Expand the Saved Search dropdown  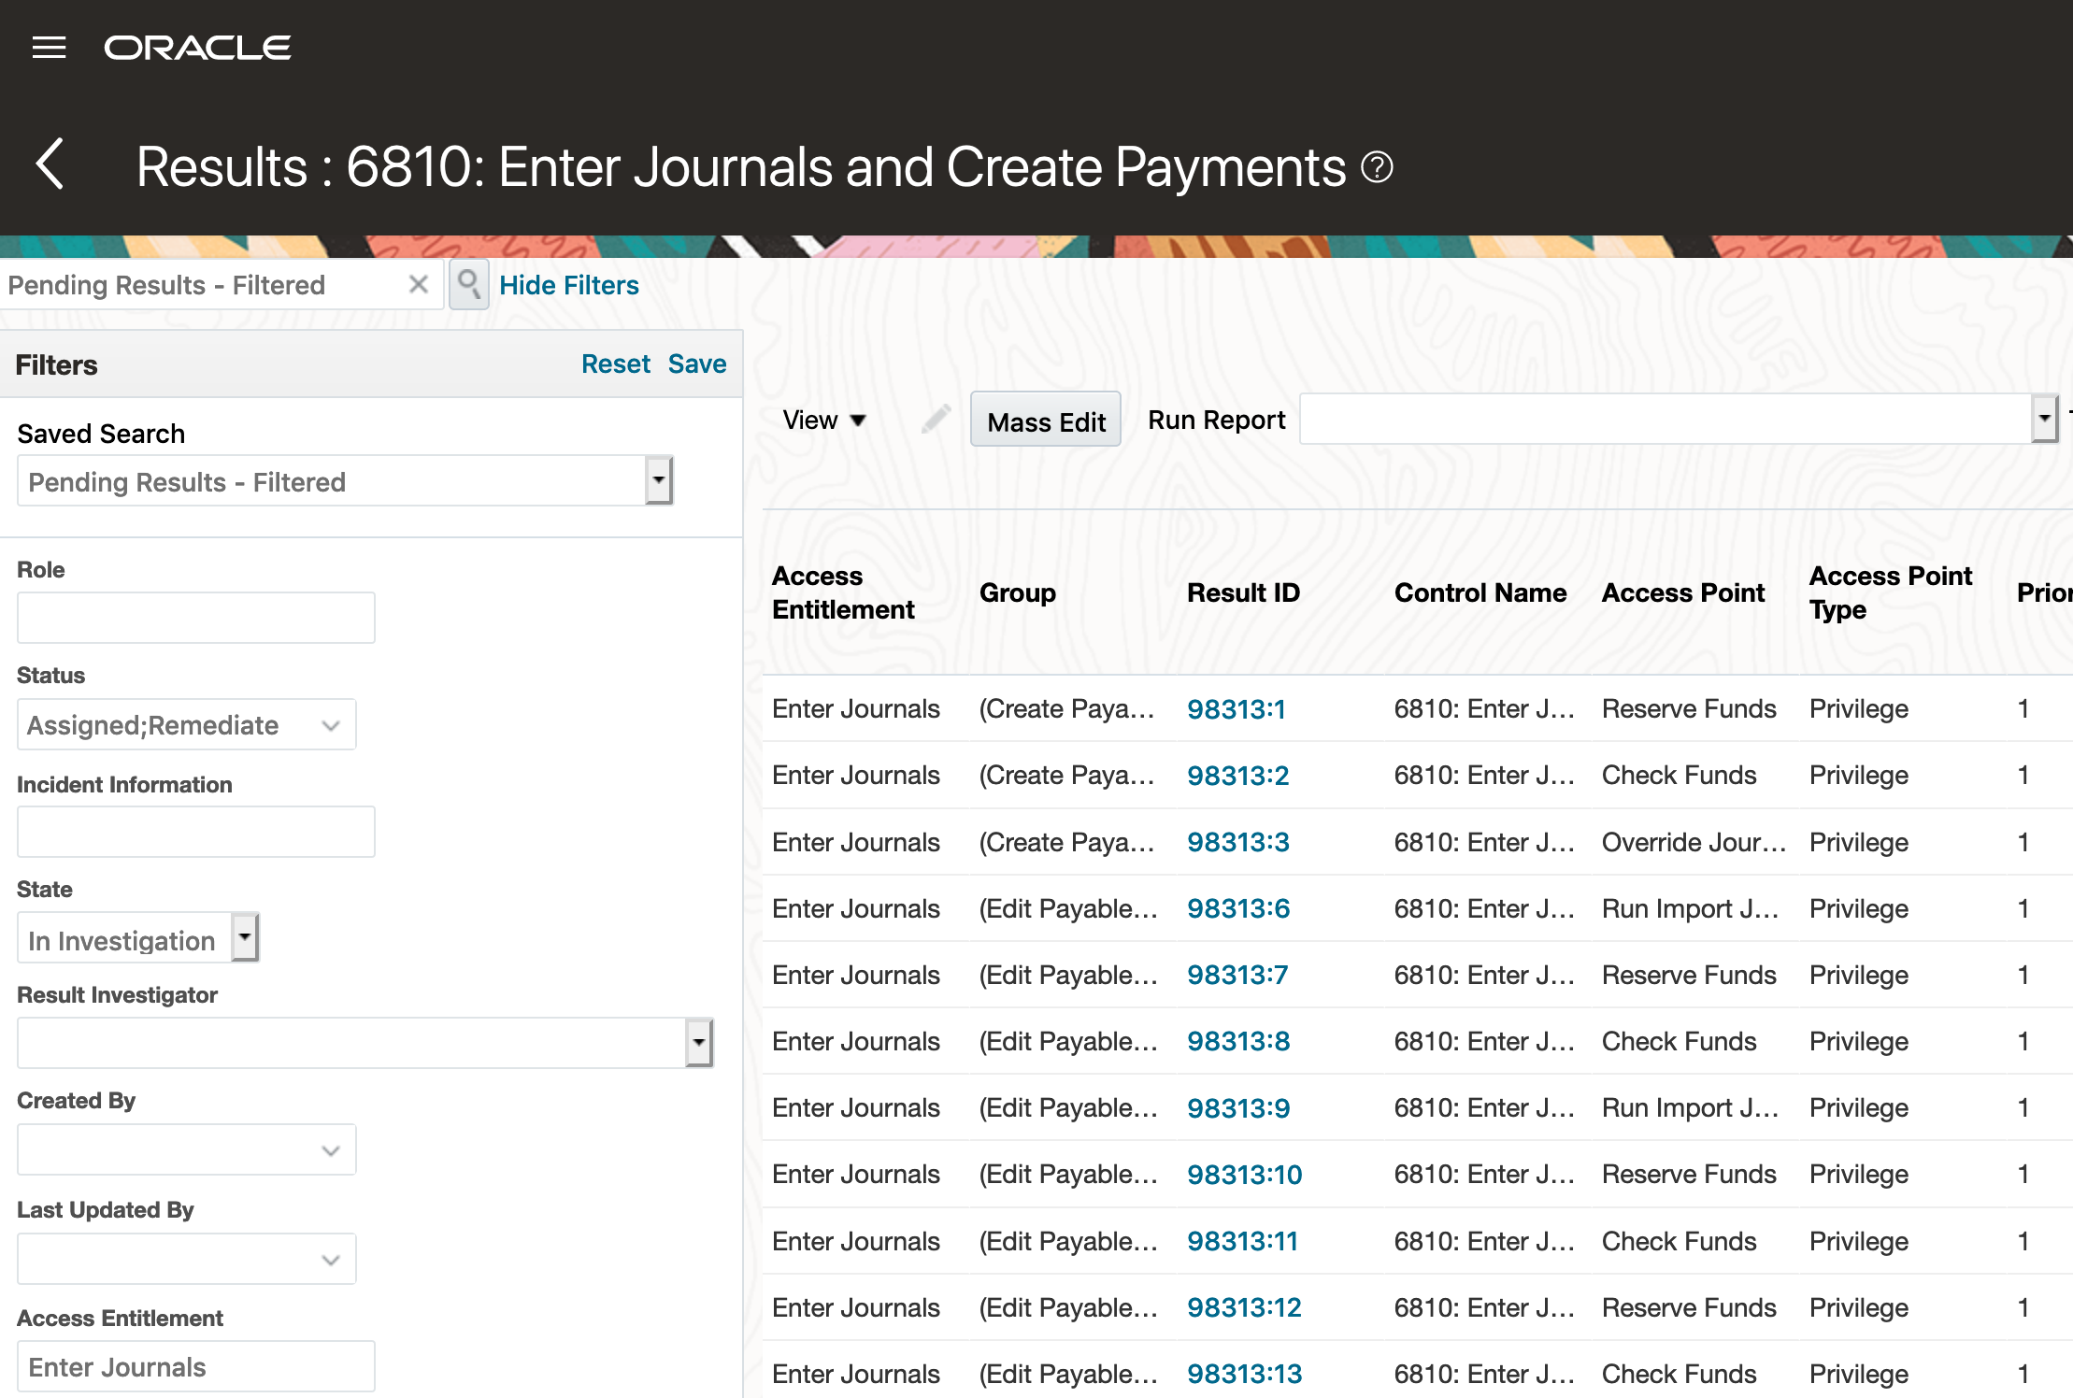(x=659, y=481)
